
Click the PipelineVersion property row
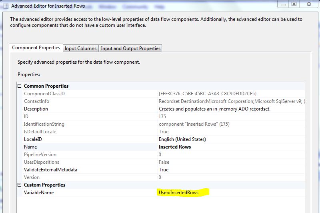coord(40,155)
